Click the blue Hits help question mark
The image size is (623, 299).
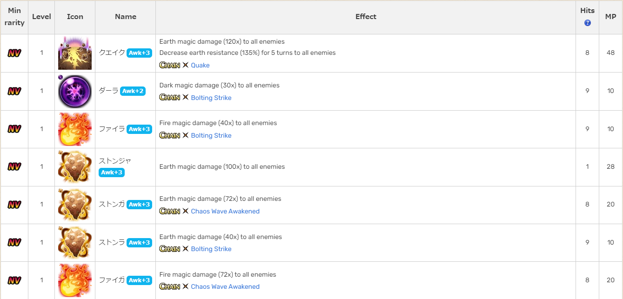point(587,23)
